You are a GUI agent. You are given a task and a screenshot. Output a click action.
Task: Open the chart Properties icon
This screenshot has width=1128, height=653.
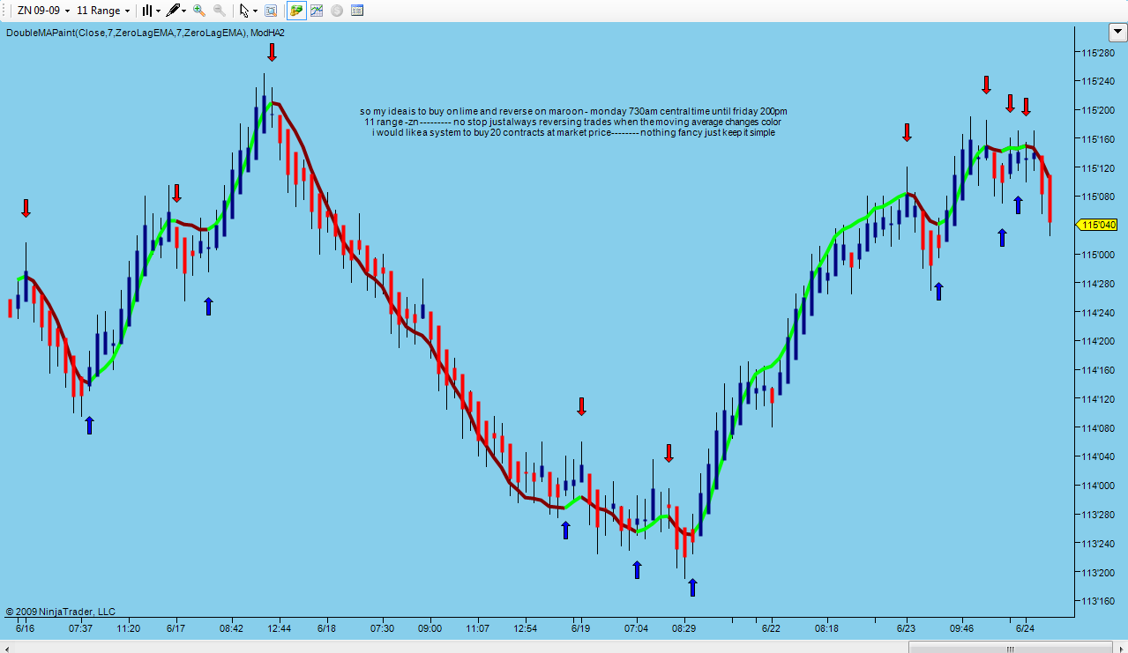click(x=357, y=11)
